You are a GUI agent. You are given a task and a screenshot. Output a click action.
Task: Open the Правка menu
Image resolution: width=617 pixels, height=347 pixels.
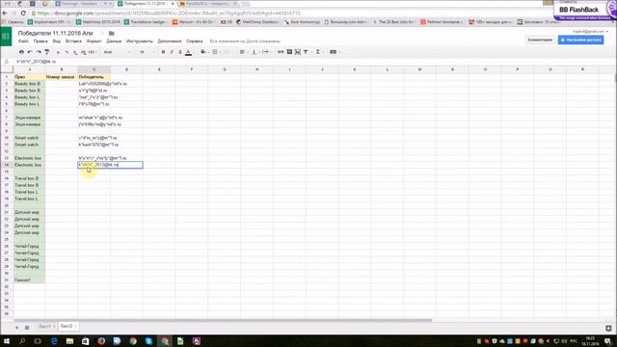[x=40, y=40]
